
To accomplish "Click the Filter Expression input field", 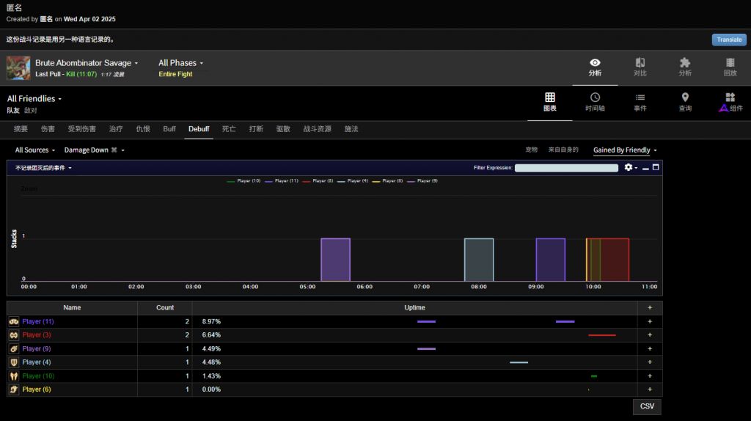I will pyautogui.click(x=565, y=168).
